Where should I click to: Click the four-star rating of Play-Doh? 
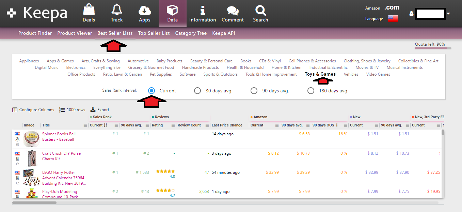pos(165,191)
